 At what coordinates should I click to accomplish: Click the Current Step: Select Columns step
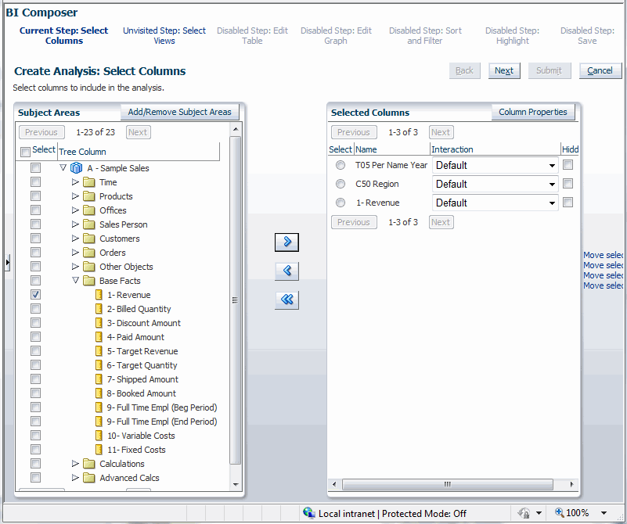click(64, 36)
